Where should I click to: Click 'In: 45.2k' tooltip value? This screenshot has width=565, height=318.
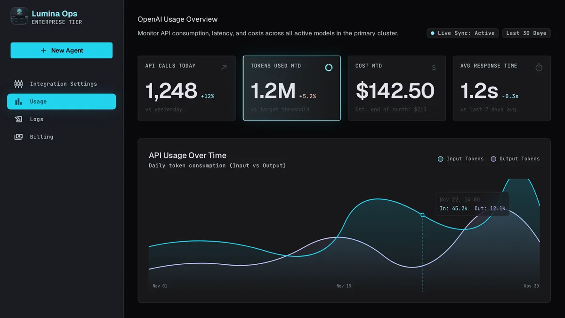453,208
